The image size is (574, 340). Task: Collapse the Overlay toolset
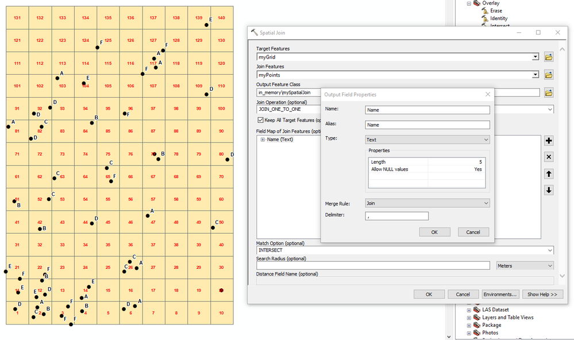(469, 3)
